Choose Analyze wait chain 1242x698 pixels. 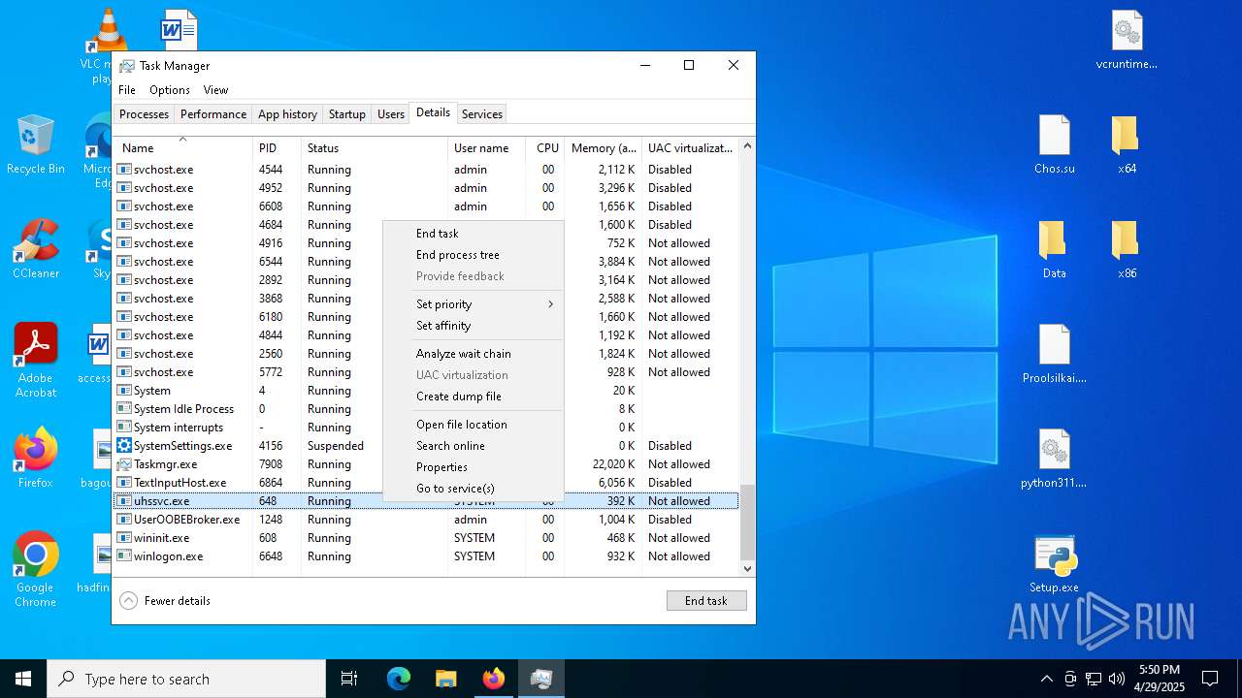coord(474,354)
